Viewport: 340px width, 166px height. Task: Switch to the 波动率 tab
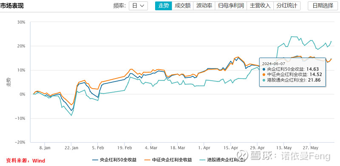(x=204, y=6)
